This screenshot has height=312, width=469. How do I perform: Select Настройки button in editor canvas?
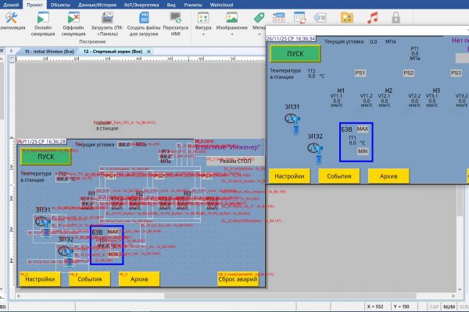pos(40,279)
